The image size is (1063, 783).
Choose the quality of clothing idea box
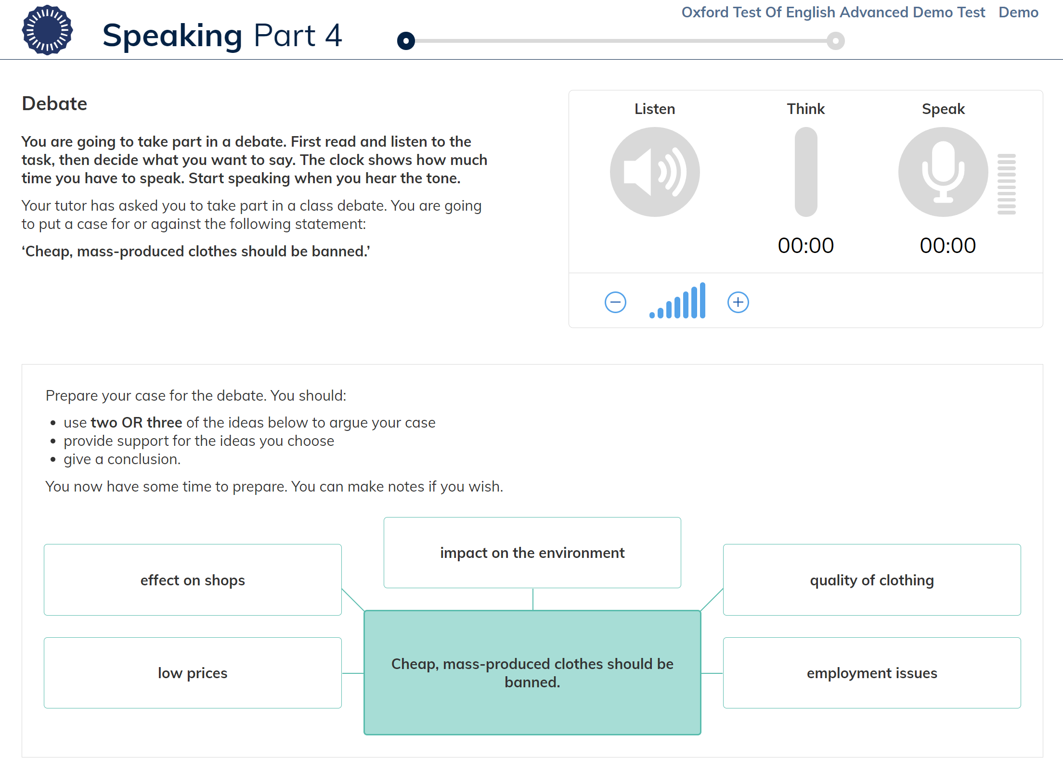[872, 580]
